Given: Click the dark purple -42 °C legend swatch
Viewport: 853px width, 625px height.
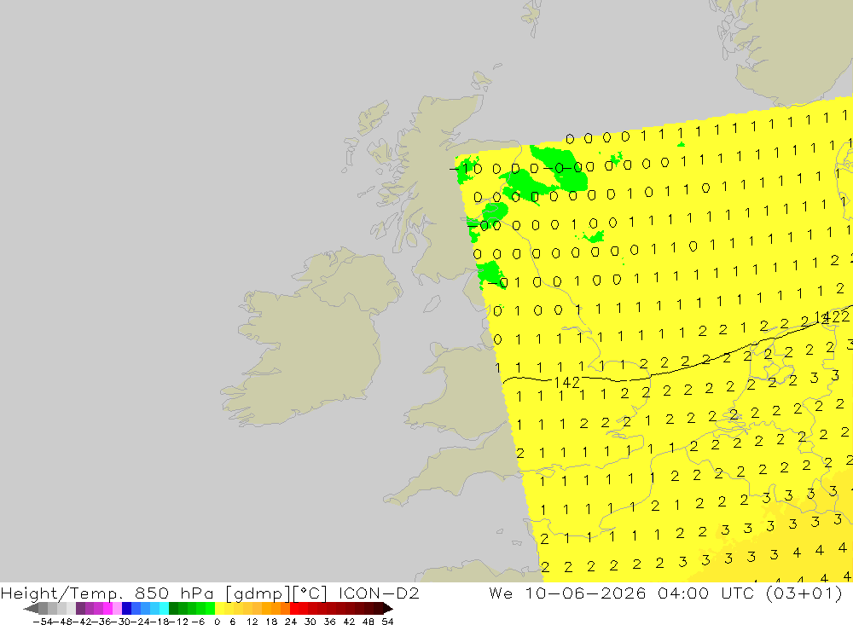Looking at the screenshot, I should pyautogui.click(x=80, y=608).
